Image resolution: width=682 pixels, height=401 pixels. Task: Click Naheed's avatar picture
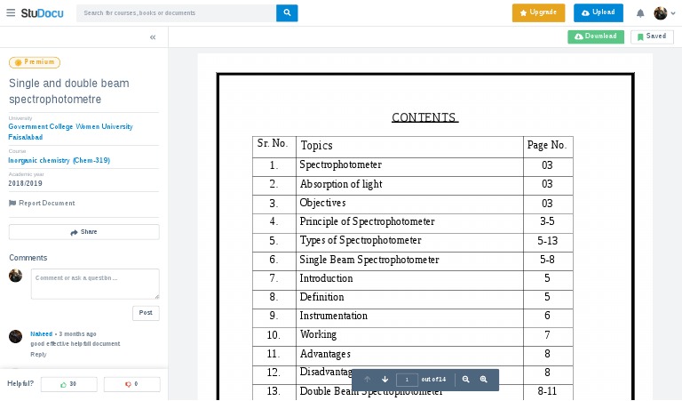(x=16, y=337)
